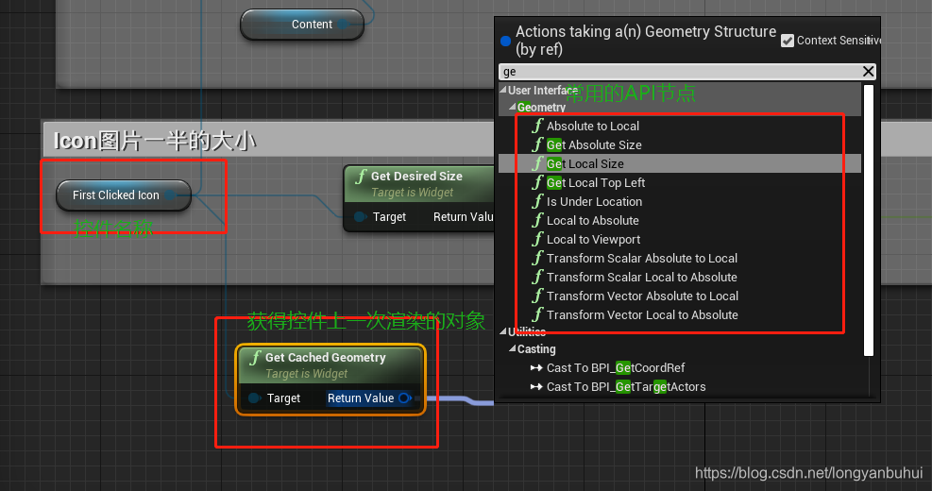Screen dimensions: 932x491
Task: Click Return Value output pin of Get Cached Geometry
Action: [x=405, y=398]
